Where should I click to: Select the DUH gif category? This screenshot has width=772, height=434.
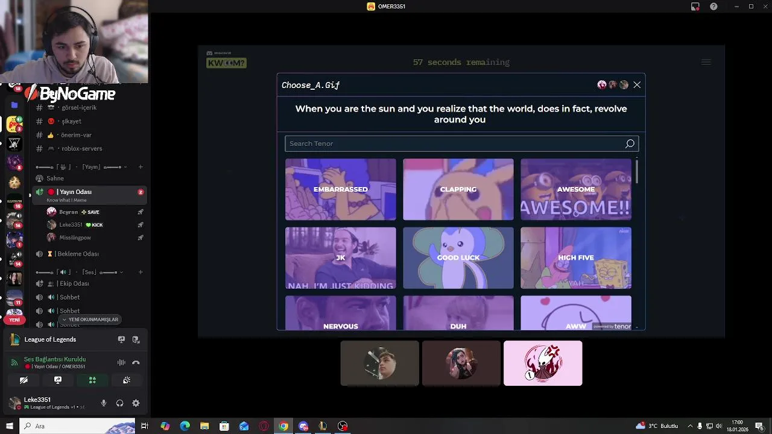point(458,313)
